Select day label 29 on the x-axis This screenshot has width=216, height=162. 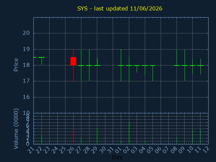coord(94,150)
